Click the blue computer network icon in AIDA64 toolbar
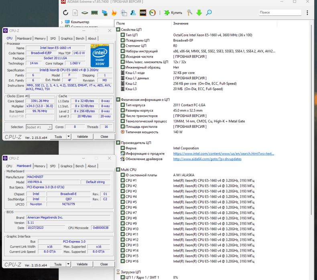This screenshot has width=317, height=280. (104, 13)
